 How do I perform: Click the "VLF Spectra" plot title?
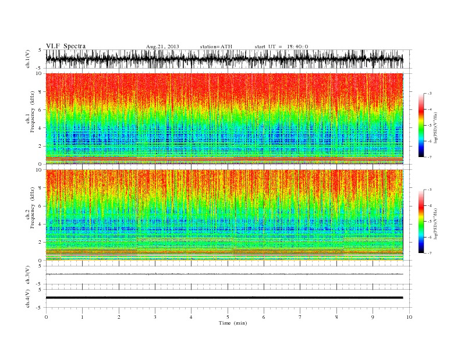pos(66,46)
